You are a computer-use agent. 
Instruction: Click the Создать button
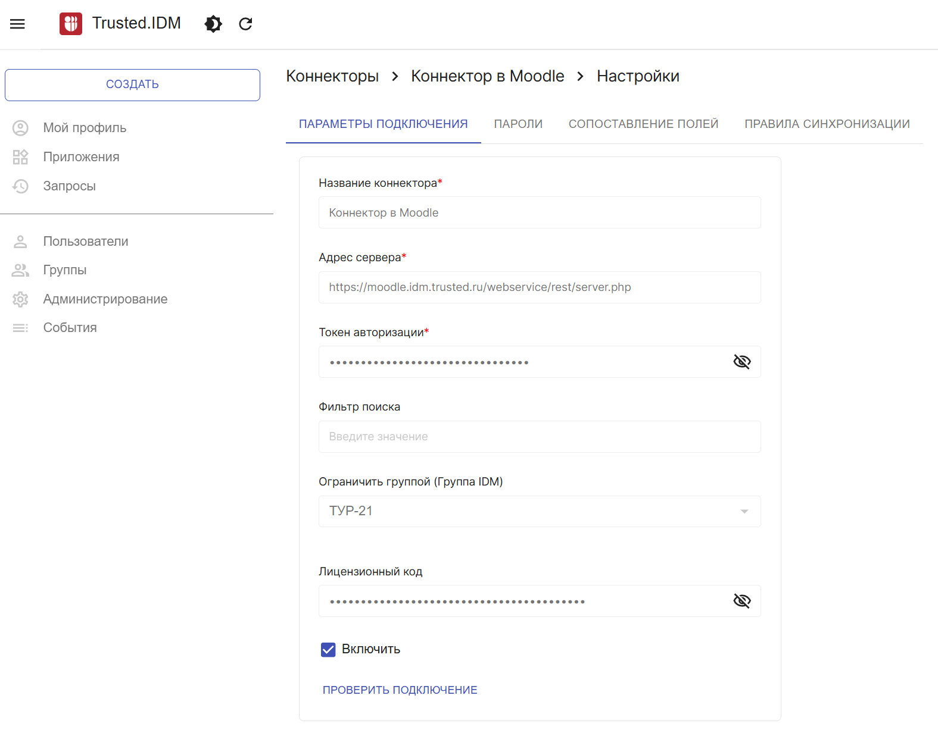click(x=132, y=85)
